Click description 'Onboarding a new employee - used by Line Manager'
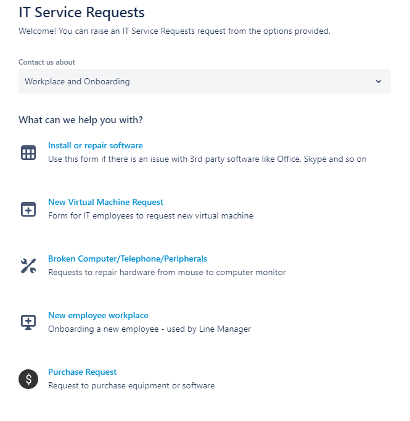The image size is (410, 421). 149,329
